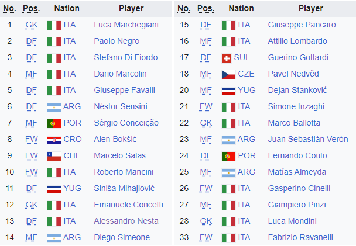Open Pavel Nedvěd's player page
Screen dimensions: 356x246
(293, 74)
